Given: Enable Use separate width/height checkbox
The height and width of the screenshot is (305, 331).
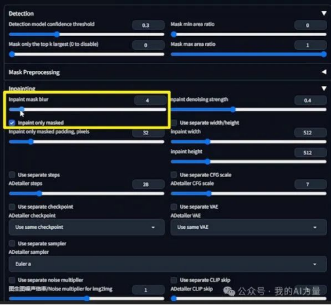Looking at the screenshot, I should [174, 123].
